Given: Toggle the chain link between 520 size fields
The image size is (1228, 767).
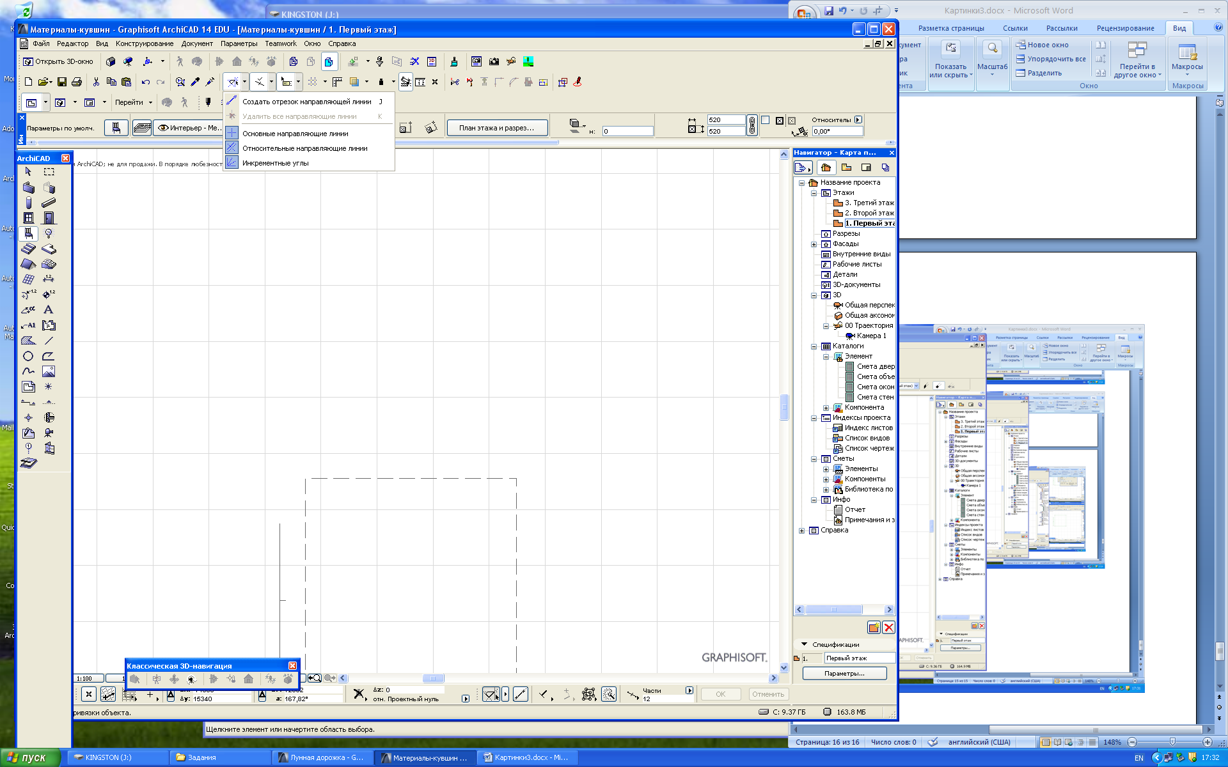Looking at the screenshot, I should 752,125.
